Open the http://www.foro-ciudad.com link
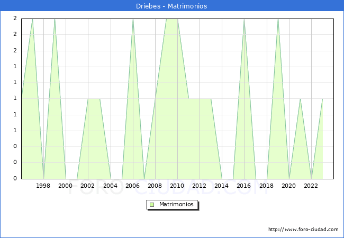This screenshot has width=344, height=238. (x=303, y=230)
